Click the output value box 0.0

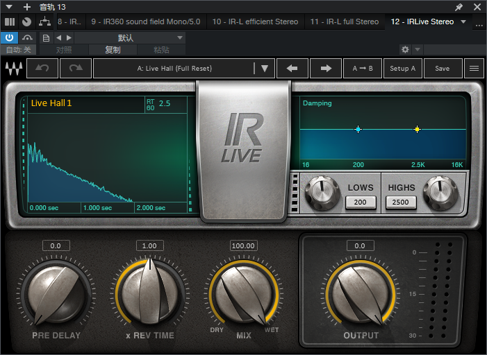360,245
